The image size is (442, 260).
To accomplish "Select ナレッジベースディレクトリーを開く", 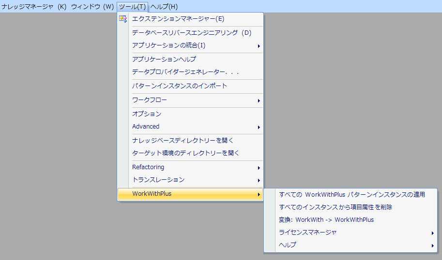I will pyautogui.click(x=183, y=141).
